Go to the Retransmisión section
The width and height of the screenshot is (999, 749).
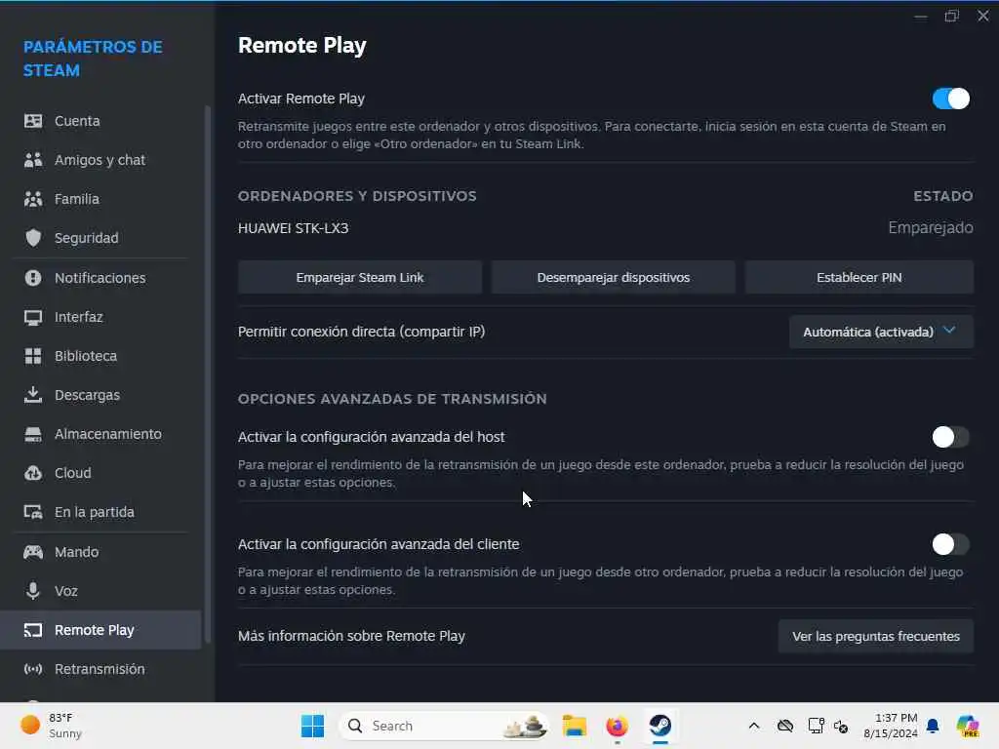(101, 669)
